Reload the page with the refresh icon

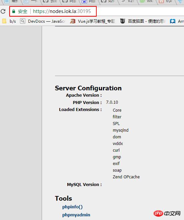coord(3,11)
